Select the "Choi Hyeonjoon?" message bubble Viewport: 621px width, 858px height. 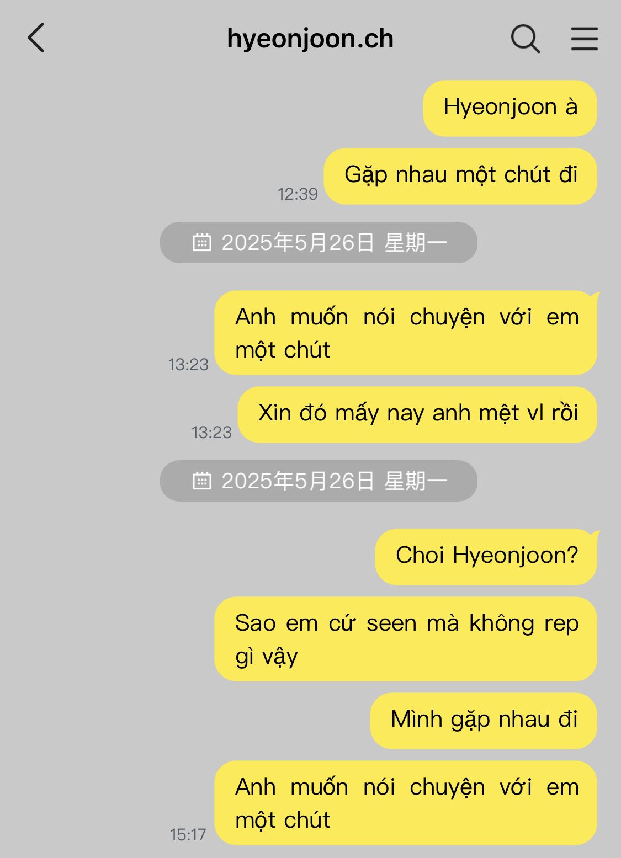pos(486,557)
